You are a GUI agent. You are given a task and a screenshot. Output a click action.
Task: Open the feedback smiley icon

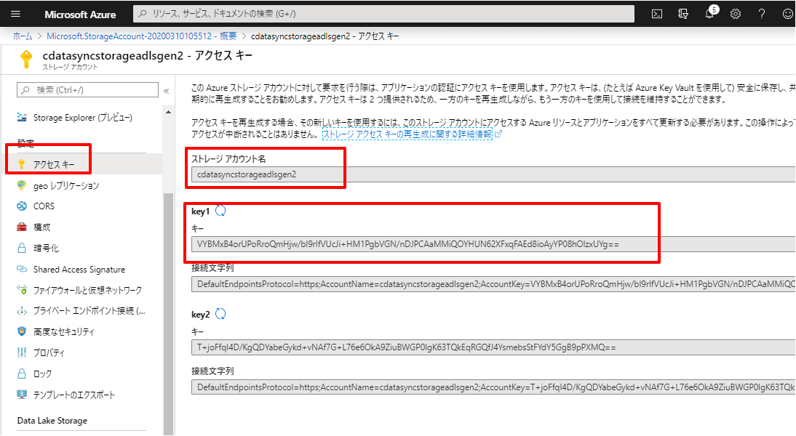(x=788, y=15)
